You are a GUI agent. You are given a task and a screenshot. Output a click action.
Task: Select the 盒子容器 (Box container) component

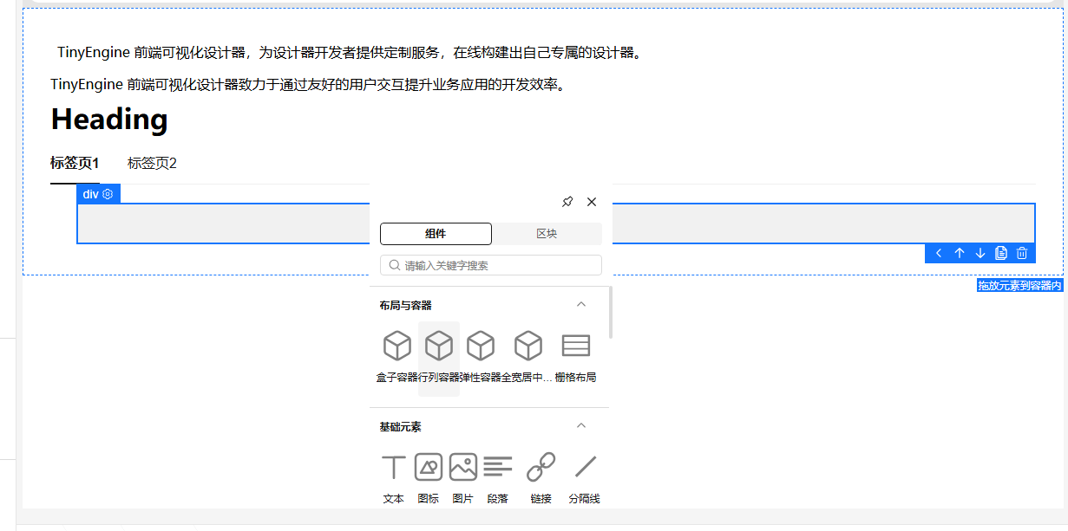pyautogui.click(x=396, y=345)
